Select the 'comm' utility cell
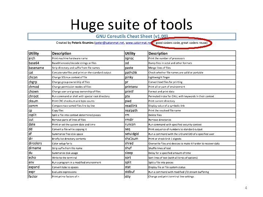The height and width of the screenshot is (197, 263). tap(39, 106)
